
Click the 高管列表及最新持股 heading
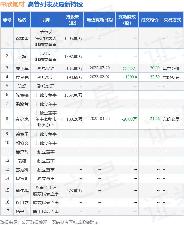pyautogui.click(x=55, y=4)
